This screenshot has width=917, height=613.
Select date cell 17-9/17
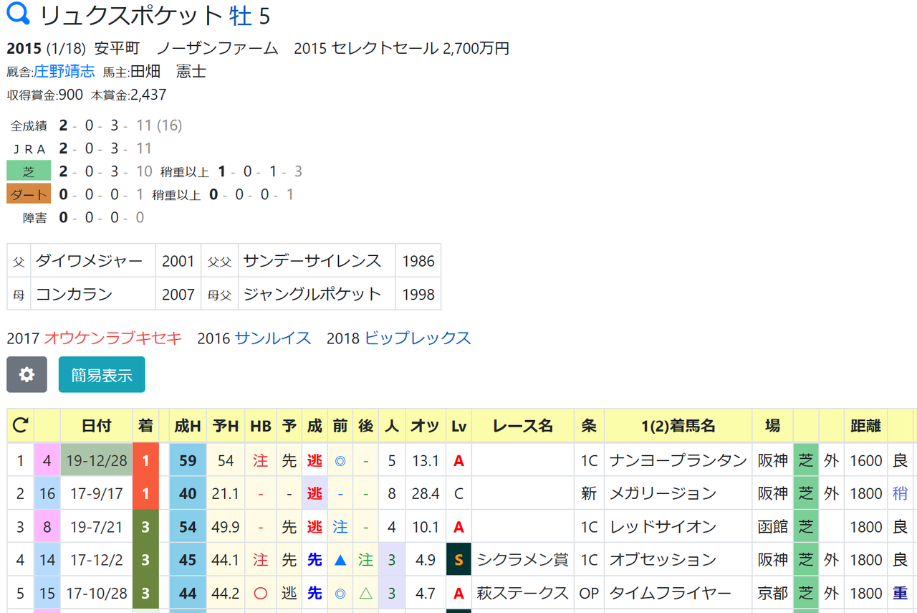tap(97, 493)
